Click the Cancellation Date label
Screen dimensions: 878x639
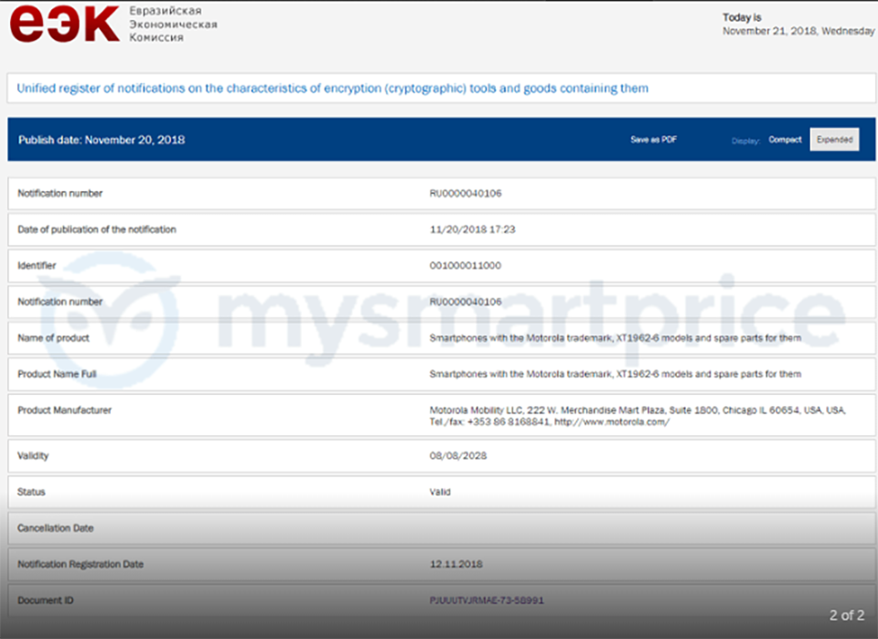click(x=56, y=528)
